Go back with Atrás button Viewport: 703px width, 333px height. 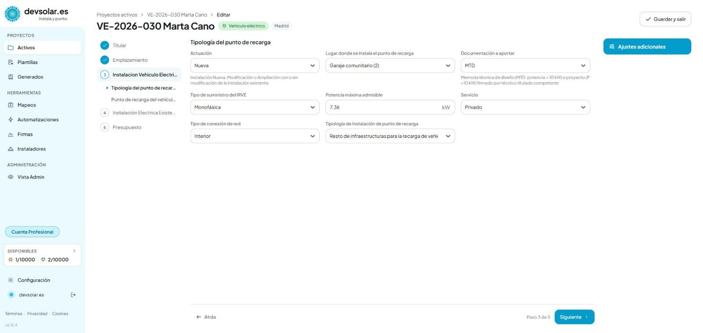coord(206,317)
